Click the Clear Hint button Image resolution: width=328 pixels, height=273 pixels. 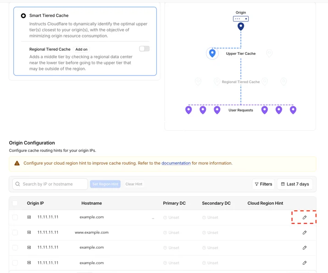pyautogui.click(x=134, y=184)
